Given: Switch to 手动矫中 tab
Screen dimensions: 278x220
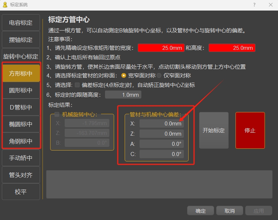Looking at the screenshot, I should (x=21, y=158).
